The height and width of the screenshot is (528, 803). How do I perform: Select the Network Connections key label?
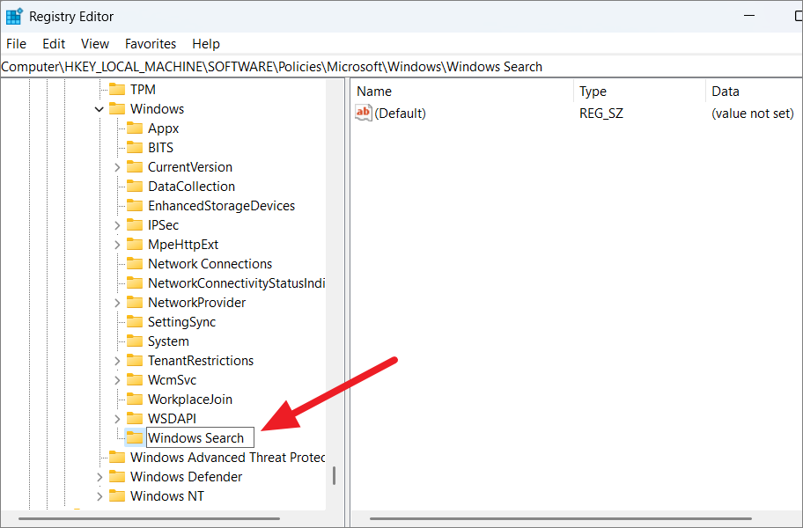210,264
